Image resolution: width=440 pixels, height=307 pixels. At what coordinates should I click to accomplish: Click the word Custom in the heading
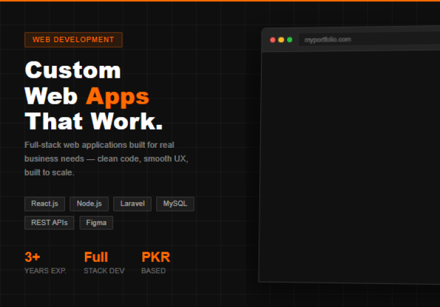(72, 70)
